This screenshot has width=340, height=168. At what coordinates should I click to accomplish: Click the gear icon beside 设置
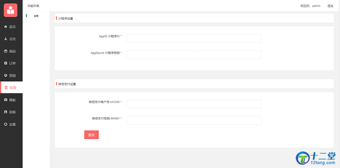(x=6, y=124)
